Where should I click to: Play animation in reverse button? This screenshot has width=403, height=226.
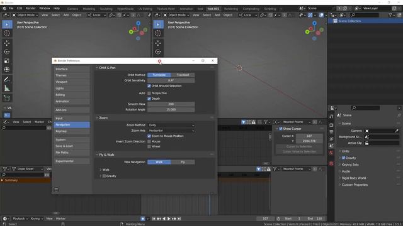point(164,218)
